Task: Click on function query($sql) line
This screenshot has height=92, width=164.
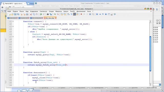Action: (36, 52)
